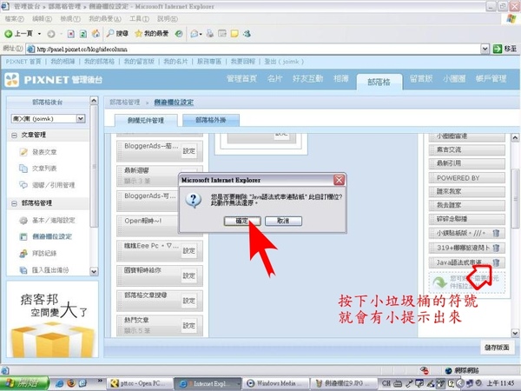
Task: Click the right widget list scroll-up arrow
Action: (515, 137)
